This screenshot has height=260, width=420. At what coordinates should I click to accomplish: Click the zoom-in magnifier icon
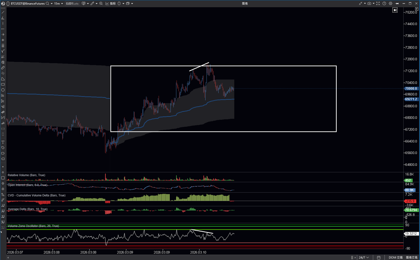coord(101,3)
